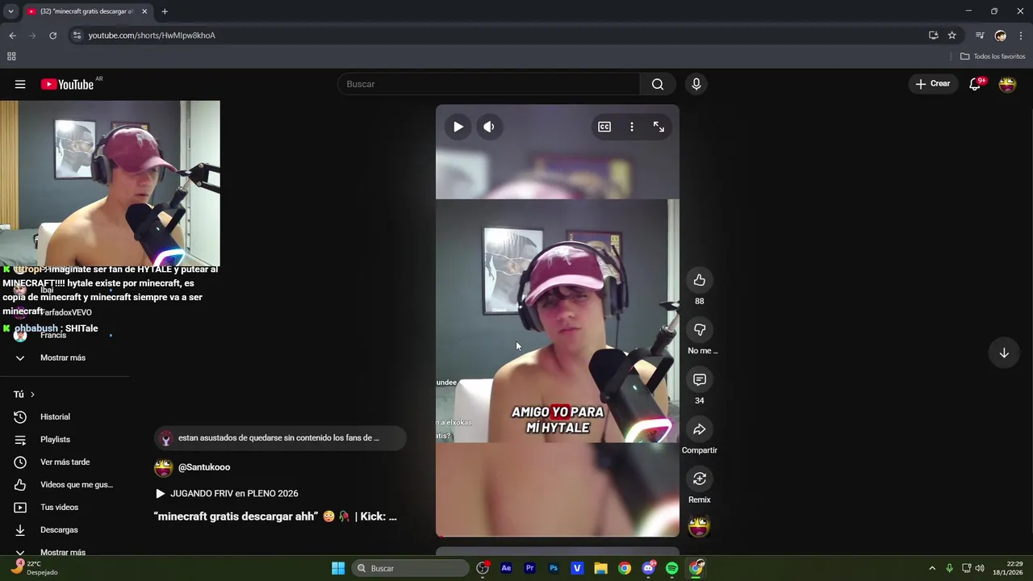Focus the Buscar search field

pos(489,84)
